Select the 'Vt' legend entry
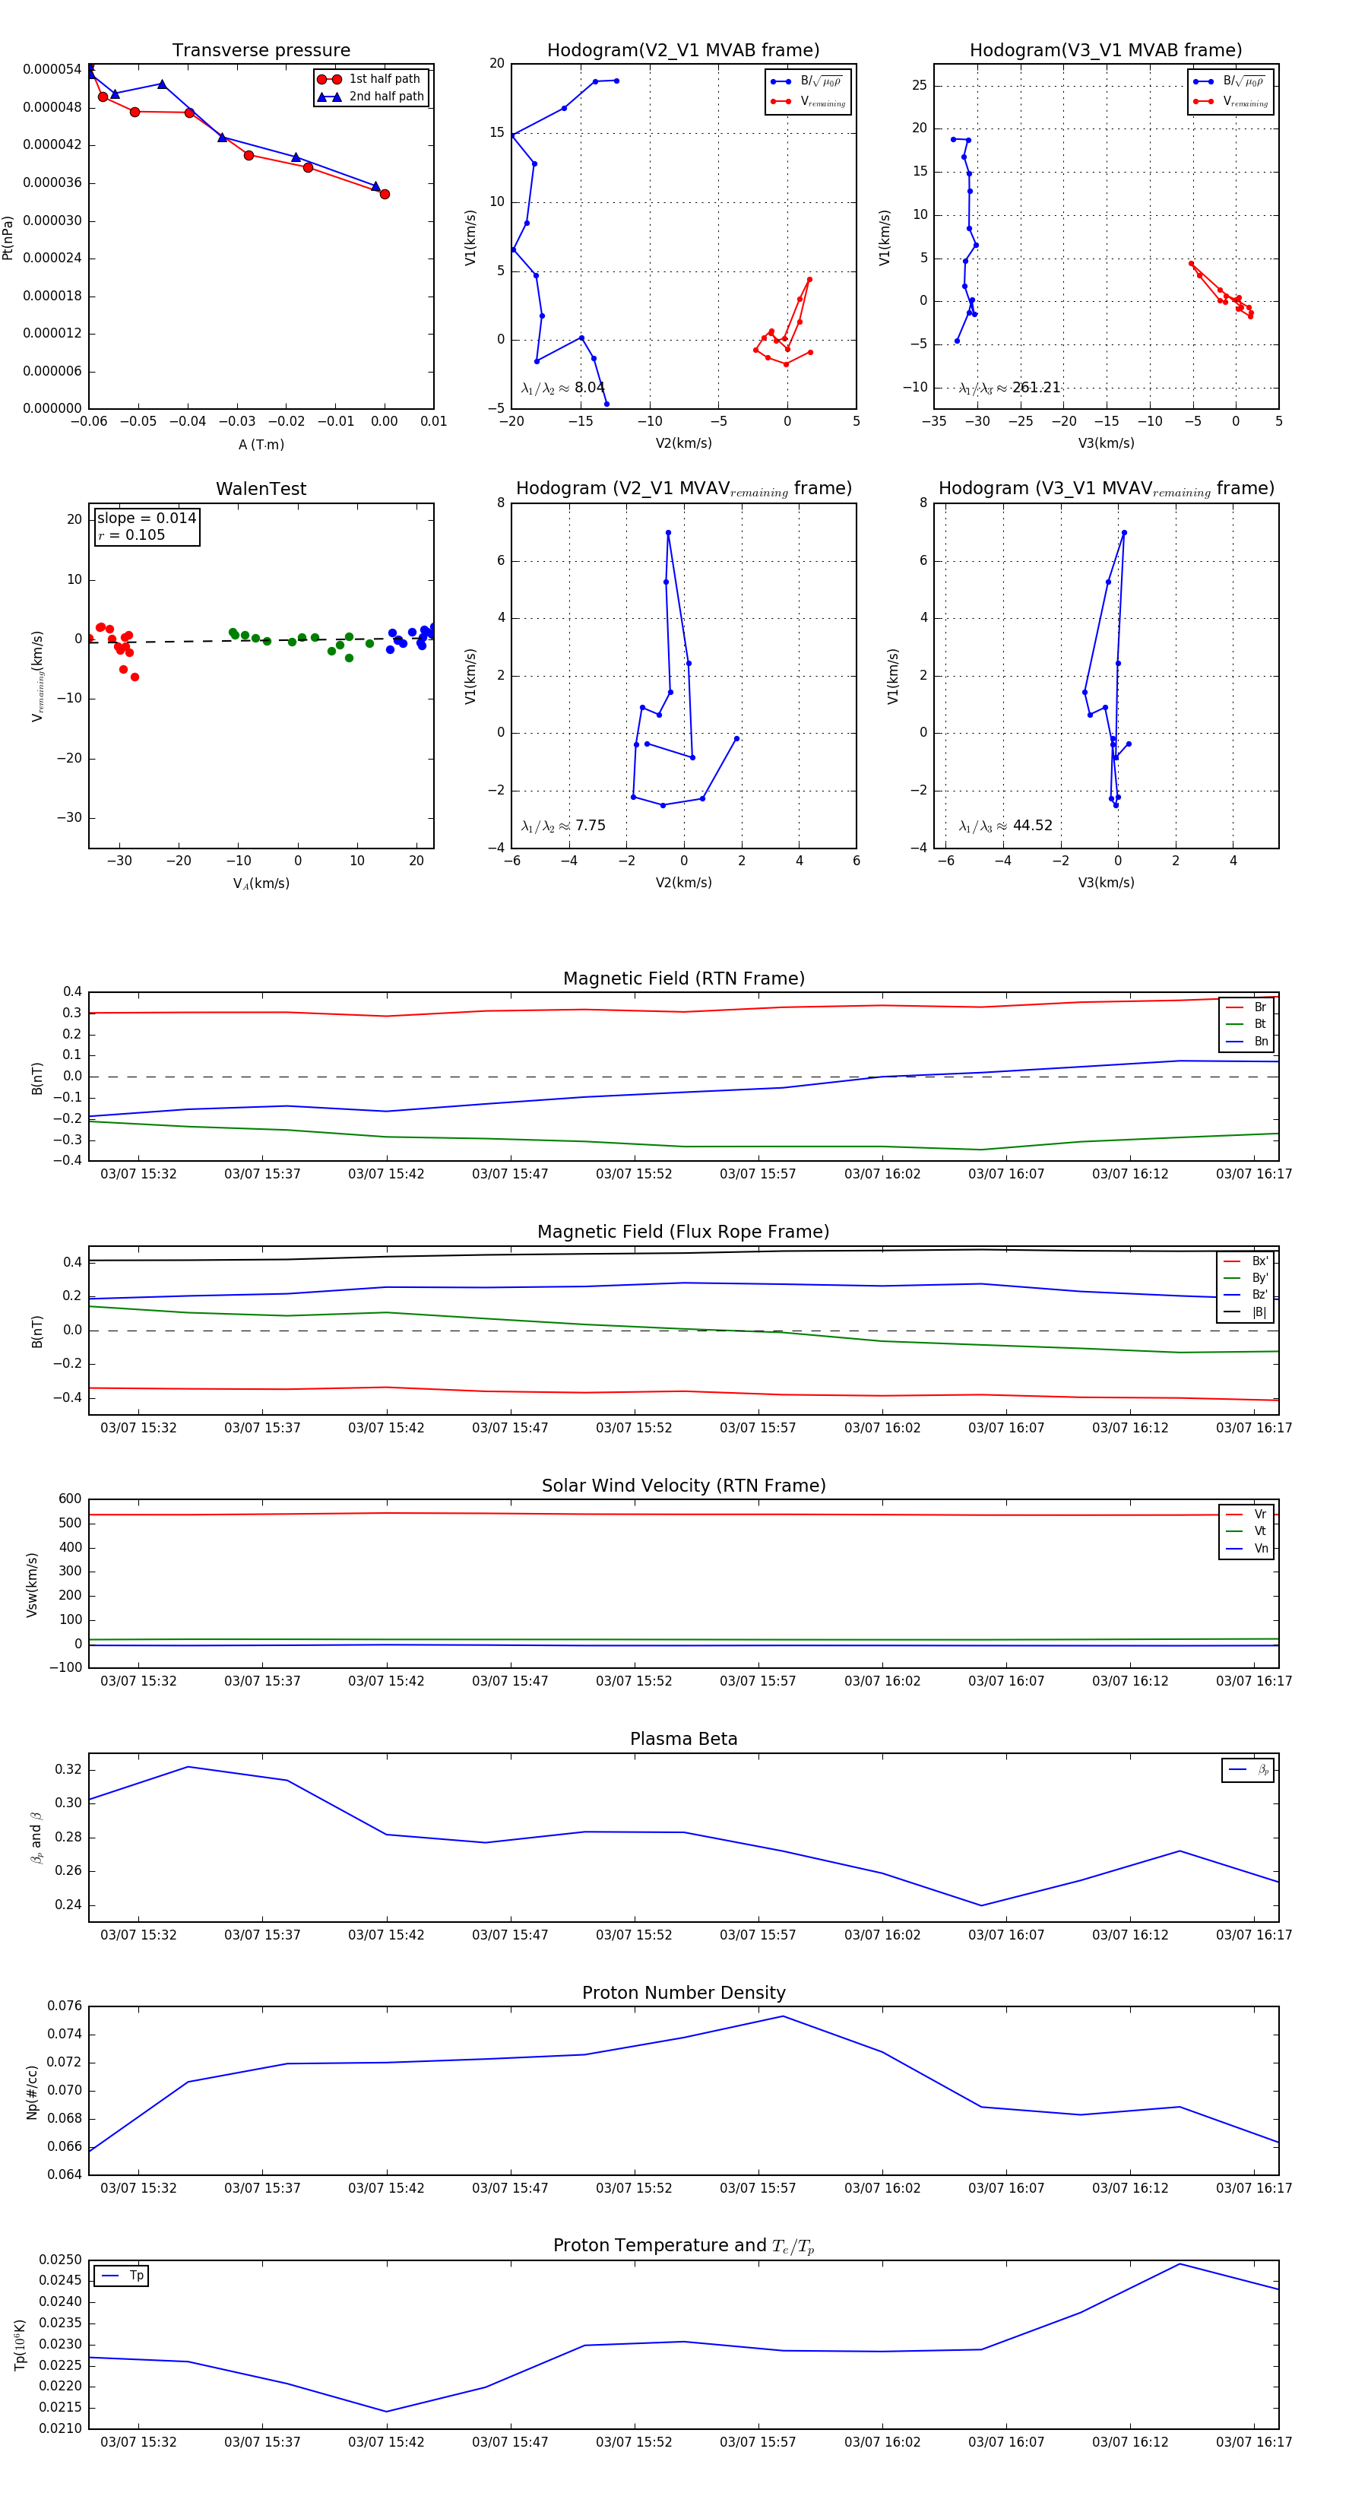 pos(1246,1532)
